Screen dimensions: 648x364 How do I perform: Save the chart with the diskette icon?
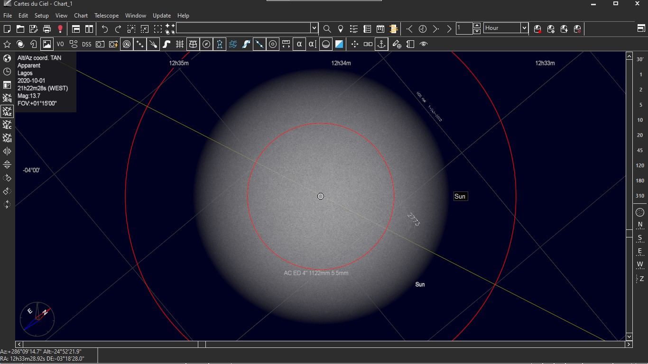click(x=34, y=29)
